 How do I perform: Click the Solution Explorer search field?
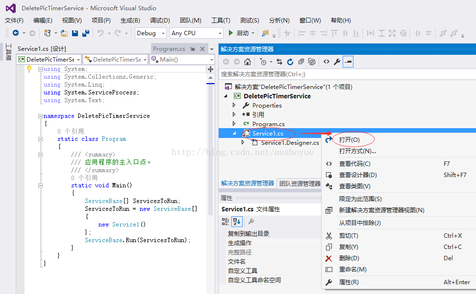click(347, 74)
